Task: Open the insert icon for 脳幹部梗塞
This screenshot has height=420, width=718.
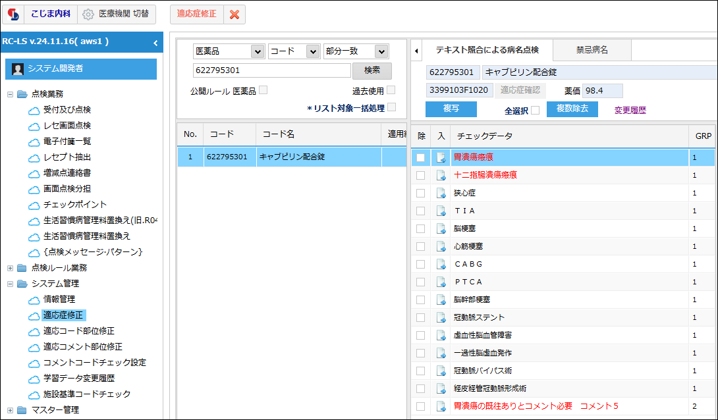Action: click(x=441, y=300)
